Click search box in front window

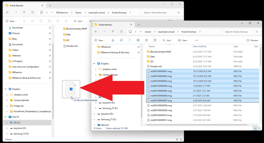pos(241,32)
